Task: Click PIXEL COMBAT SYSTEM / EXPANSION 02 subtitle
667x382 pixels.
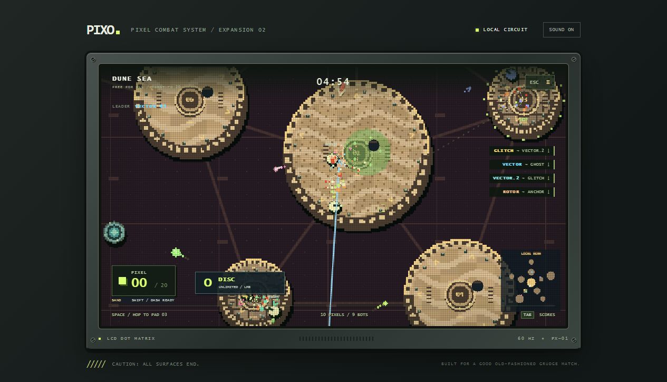Action: coord(198,30)
